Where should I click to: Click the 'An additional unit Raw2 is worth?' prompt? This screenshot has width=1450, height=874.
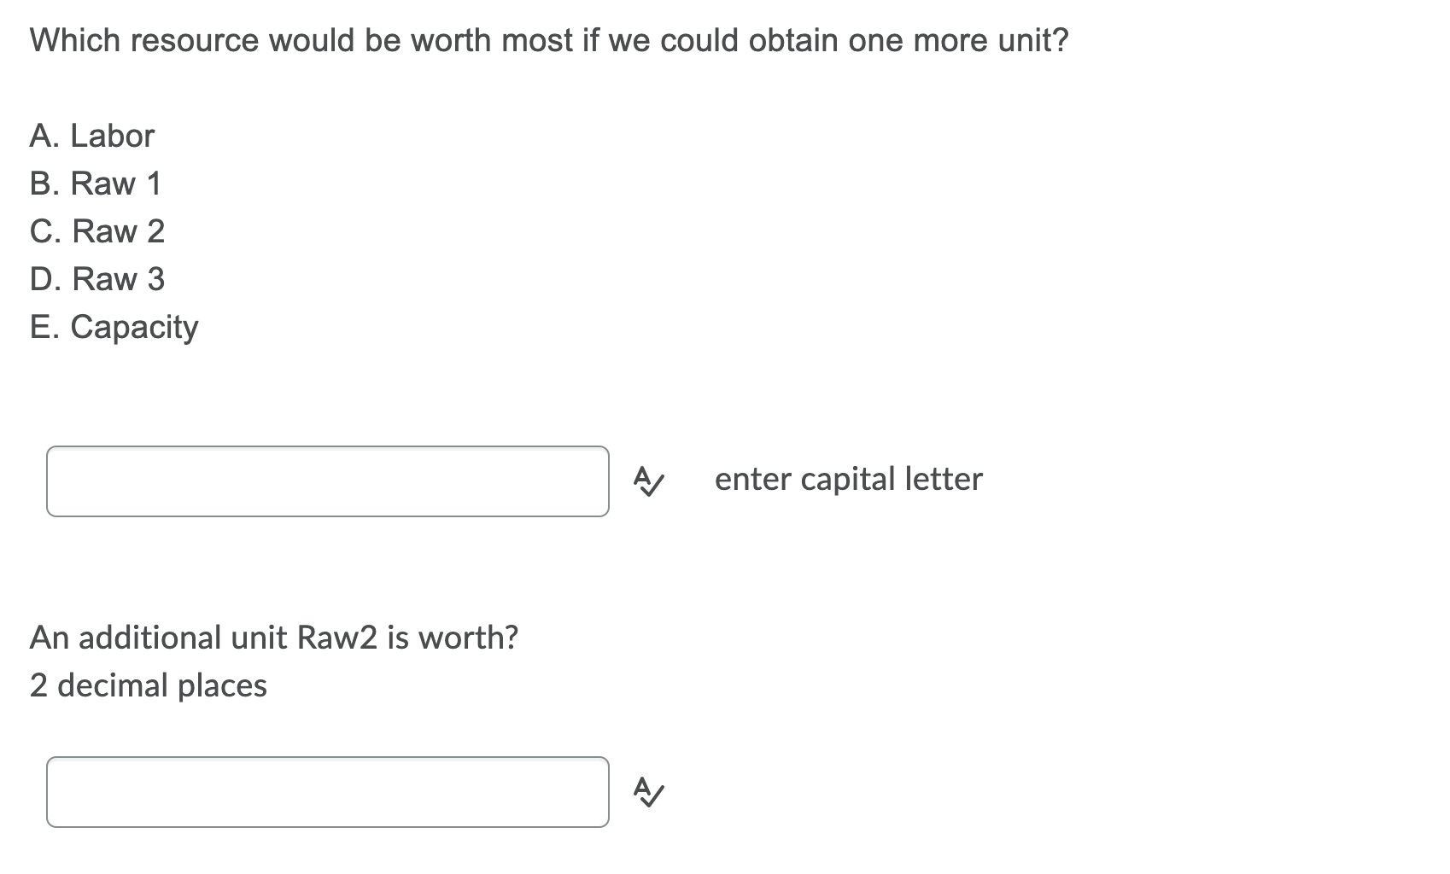274,638
